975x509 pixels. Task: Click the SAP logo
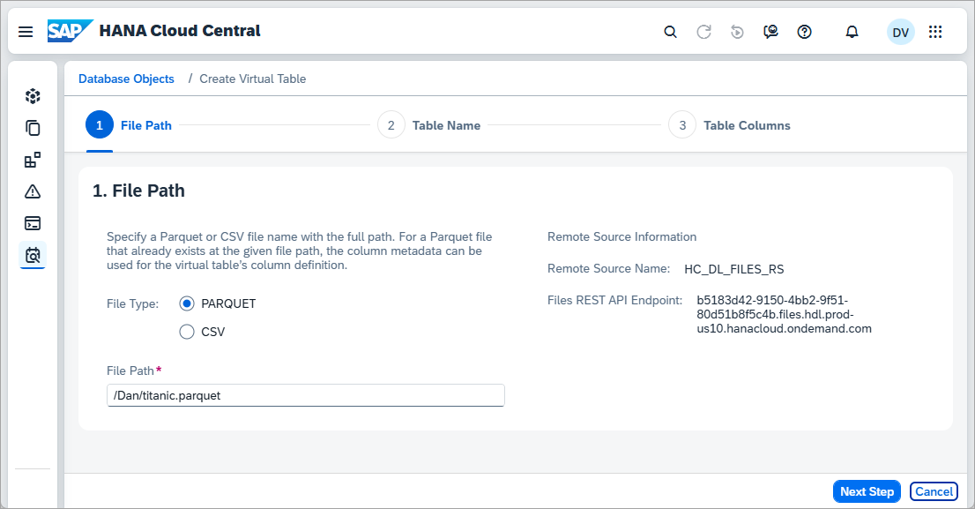tap(70, 31)
